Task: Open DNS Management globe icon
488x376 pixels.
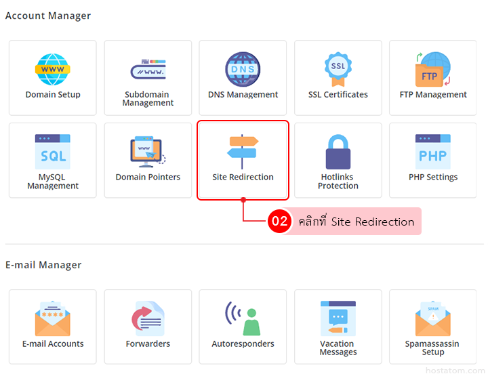Action: 243,69
